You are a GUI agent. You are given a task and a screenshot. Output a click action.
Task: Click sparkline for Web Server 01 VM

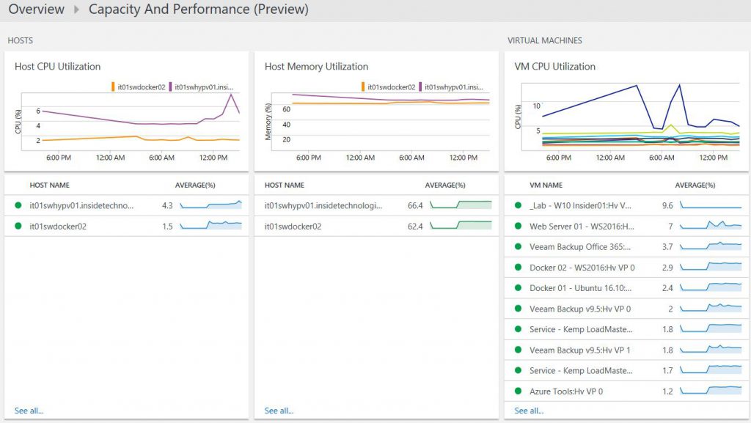[x=711, y=225]
